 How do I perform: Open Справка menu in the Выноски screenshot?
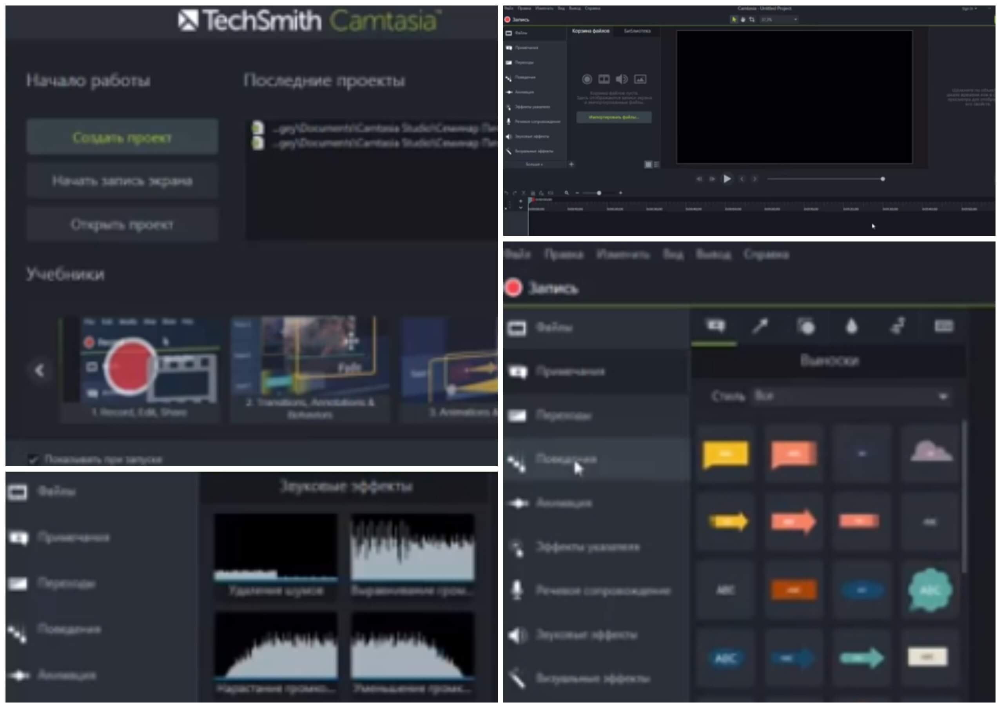click(x=766, y=254)
